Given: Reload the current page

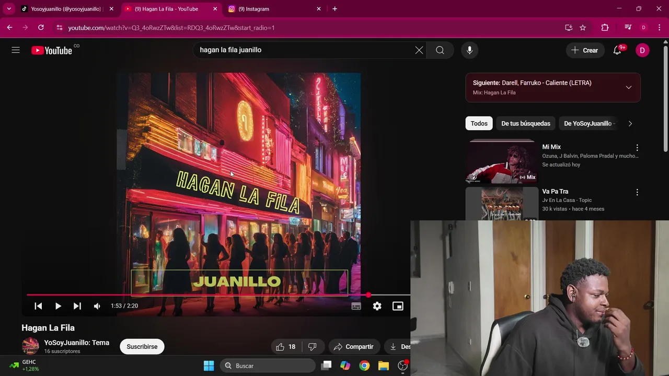Looking at the screenshot, I should pos(41,28).
